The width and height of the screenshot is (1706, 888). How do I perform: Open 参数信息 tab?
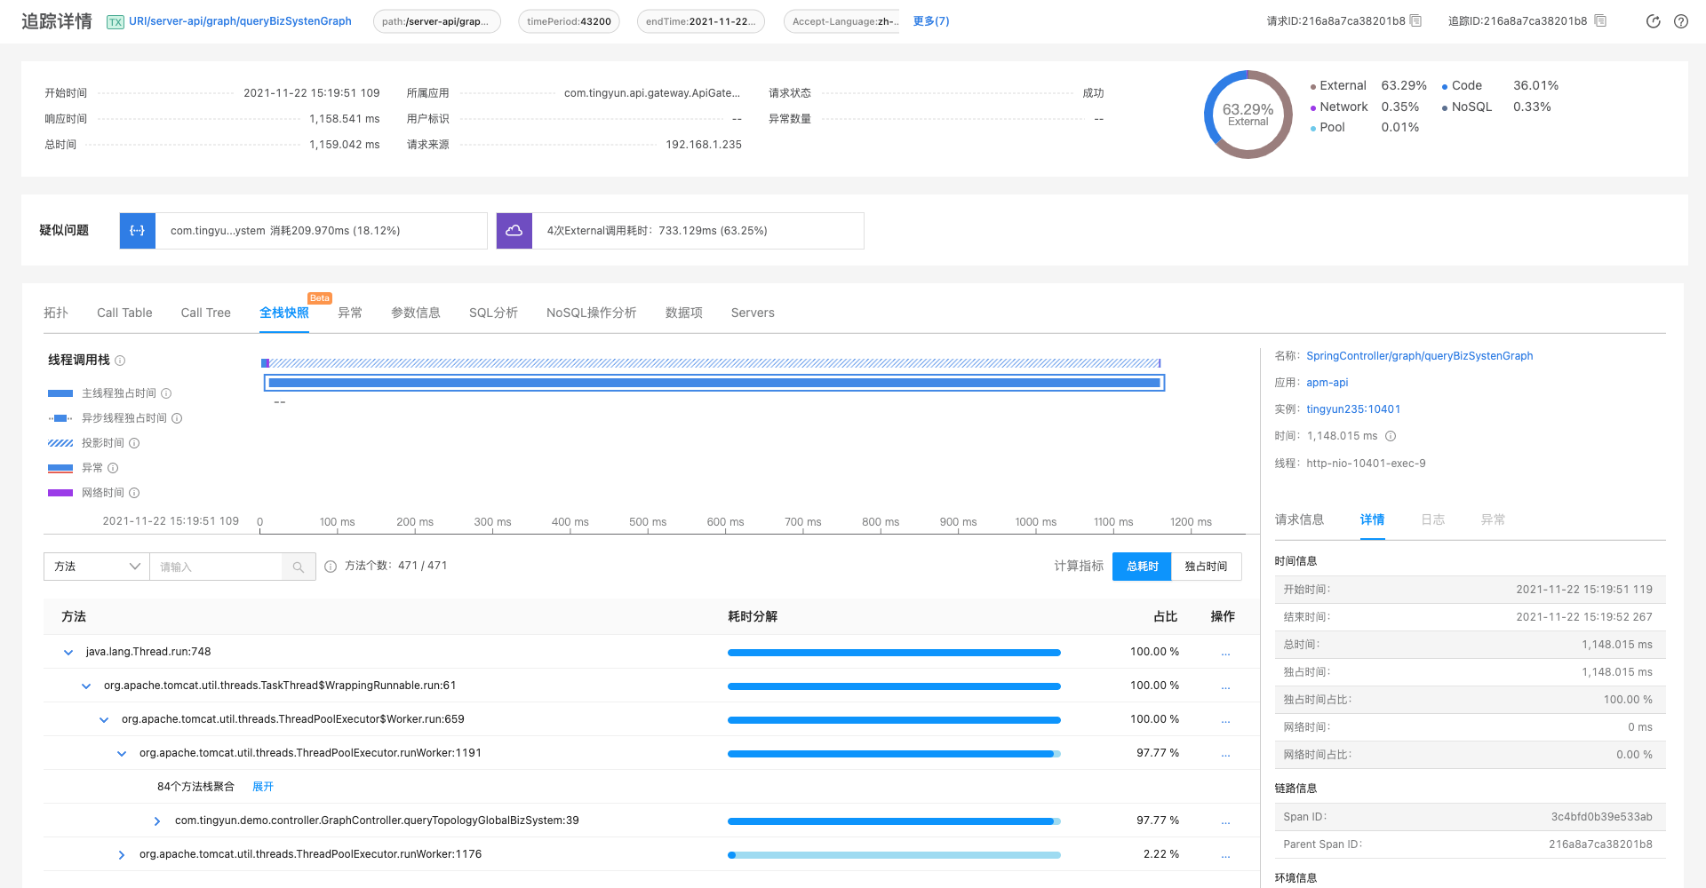[416, 313]
